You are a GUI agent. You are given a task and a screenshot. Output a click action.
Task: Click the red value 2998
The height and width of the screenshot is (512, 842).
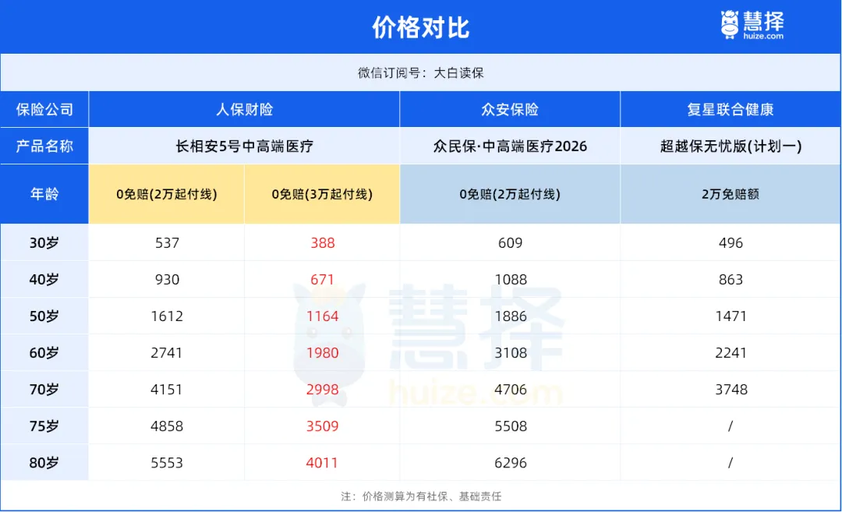click(323, 390)
